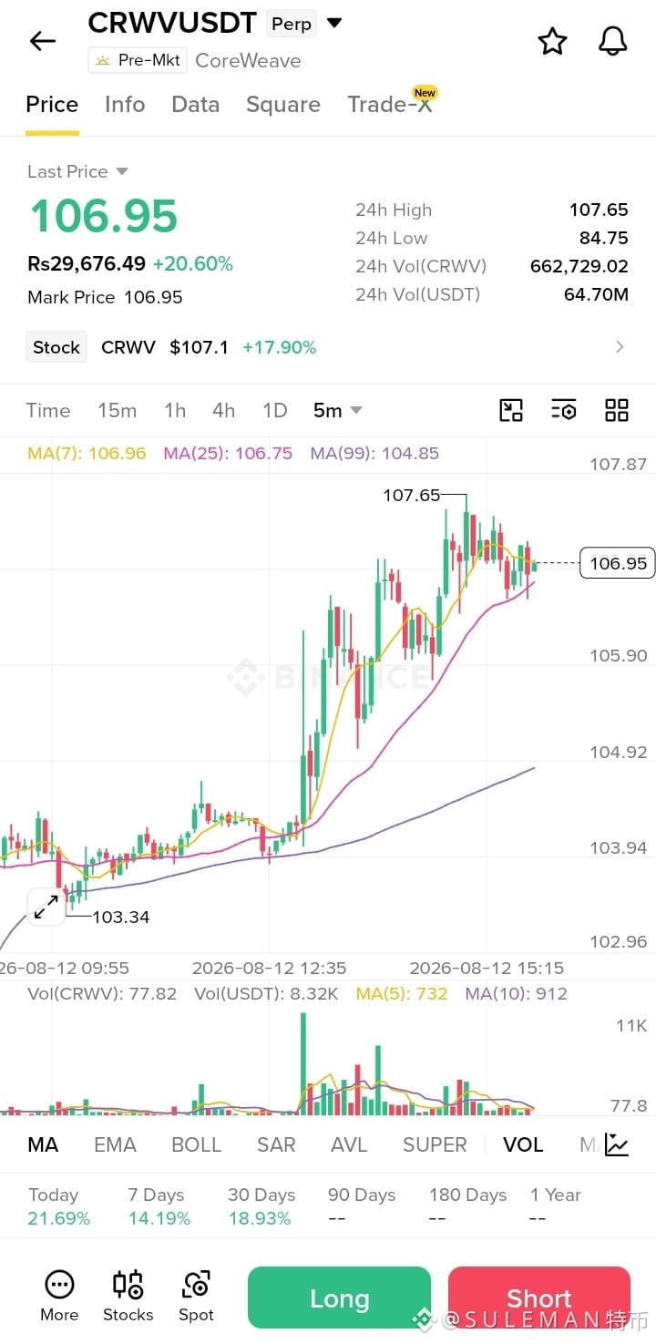Tap the Short button

pos(539,1298)
